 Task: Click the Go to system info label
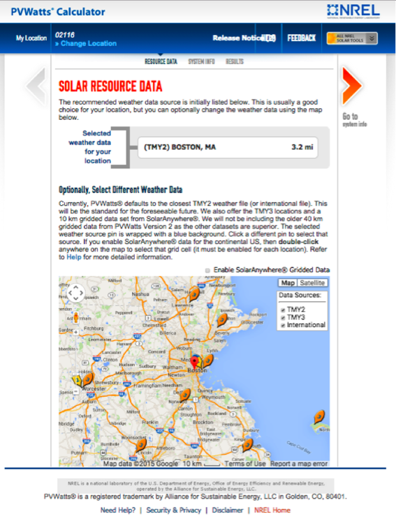[x=355, y=120]
